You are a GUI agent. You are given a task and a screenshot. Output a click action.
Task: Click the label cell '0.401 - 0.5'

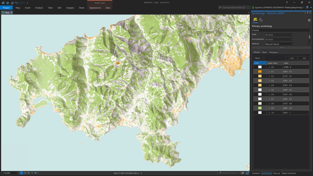pyautogui.click(x=296, y=90)
